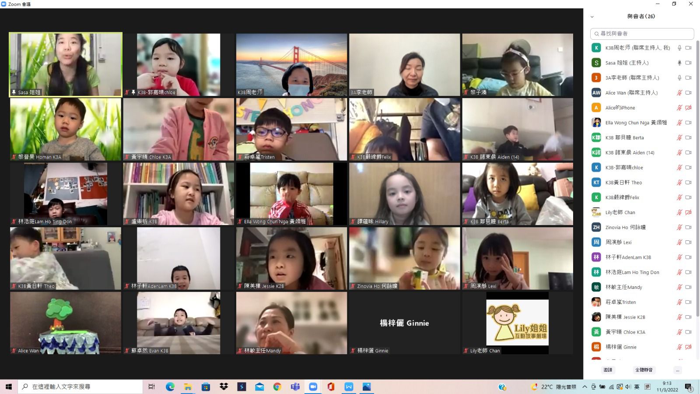The height and width of the screenshot is (394, 700).
Task: Collapse the participants panel with the chevron
Action: (592, 17)
